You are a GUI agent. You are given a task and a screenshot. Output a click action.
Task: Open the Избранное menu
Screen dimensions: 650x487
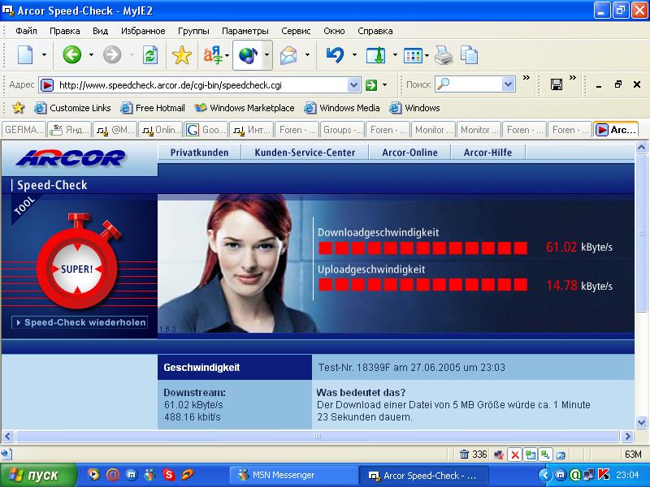[143, 31]
